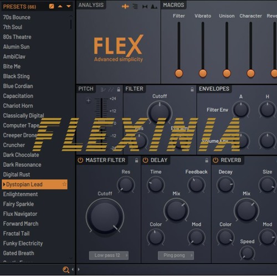Select the Chariot Horn preset
The width and height of the screenshot is (277, 277).
(18, 106)
